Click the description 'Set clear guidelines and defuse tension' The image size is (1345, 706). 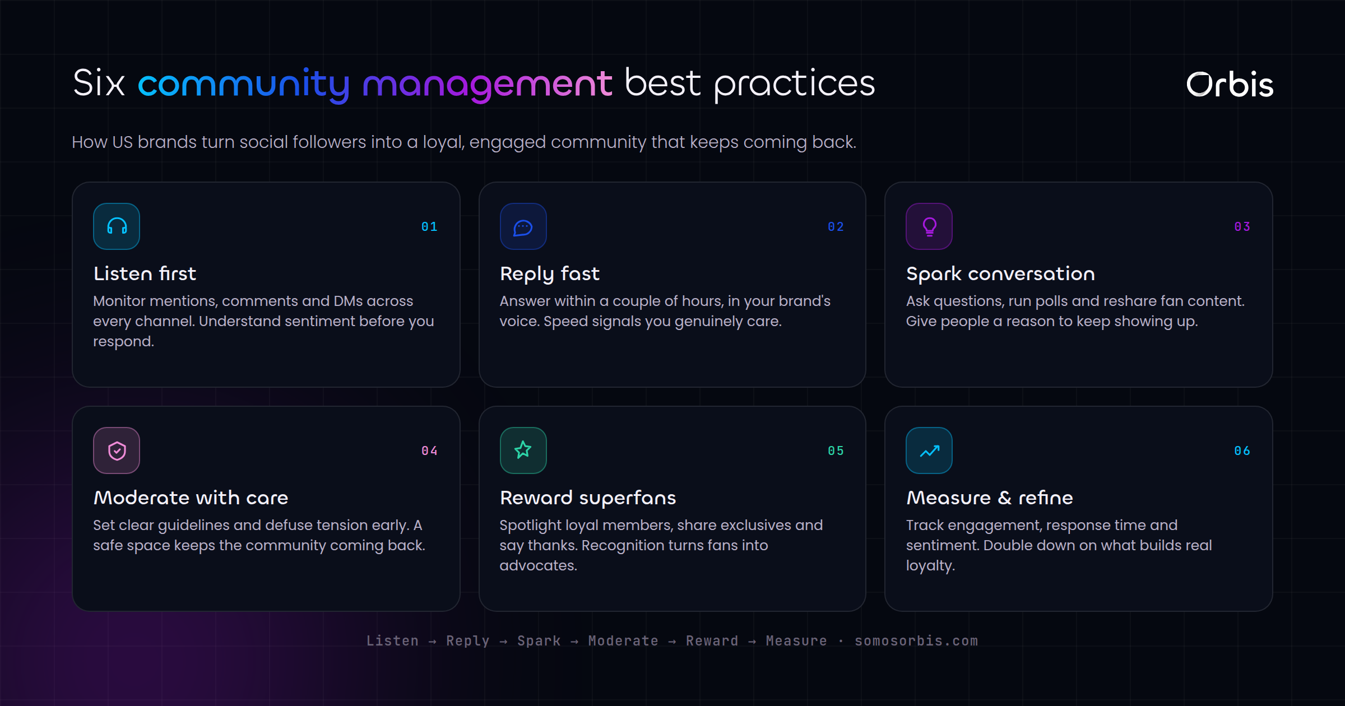[x=259, y=535]
